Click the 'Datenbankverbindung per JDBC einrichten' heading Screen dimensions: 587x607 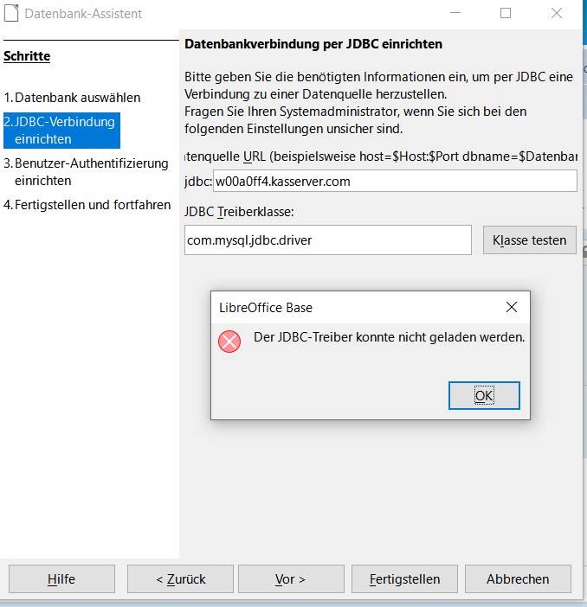click(313, 44)
